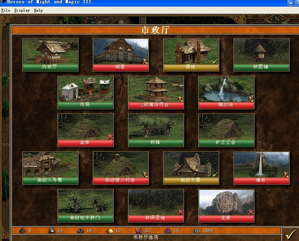Click the green 市场 label bar

coord(86,105)
